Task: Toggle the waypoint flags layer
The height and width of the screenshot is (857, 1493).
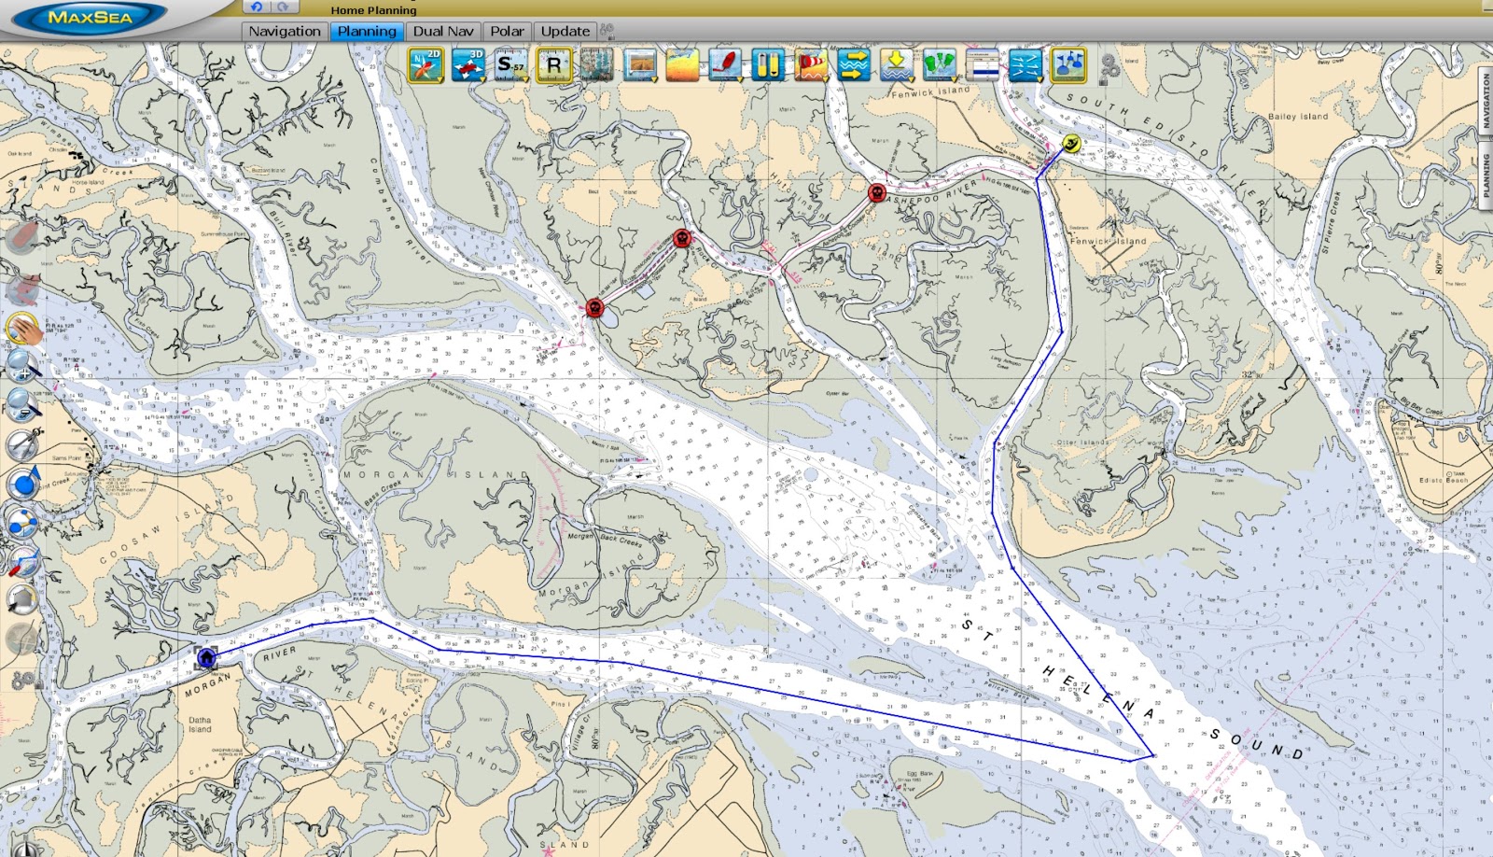Action: tap(1069, 65)
